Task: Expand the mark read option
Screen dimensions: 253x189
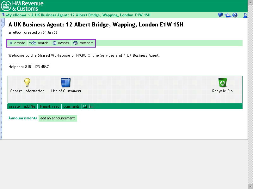Action: coord(49,106)
